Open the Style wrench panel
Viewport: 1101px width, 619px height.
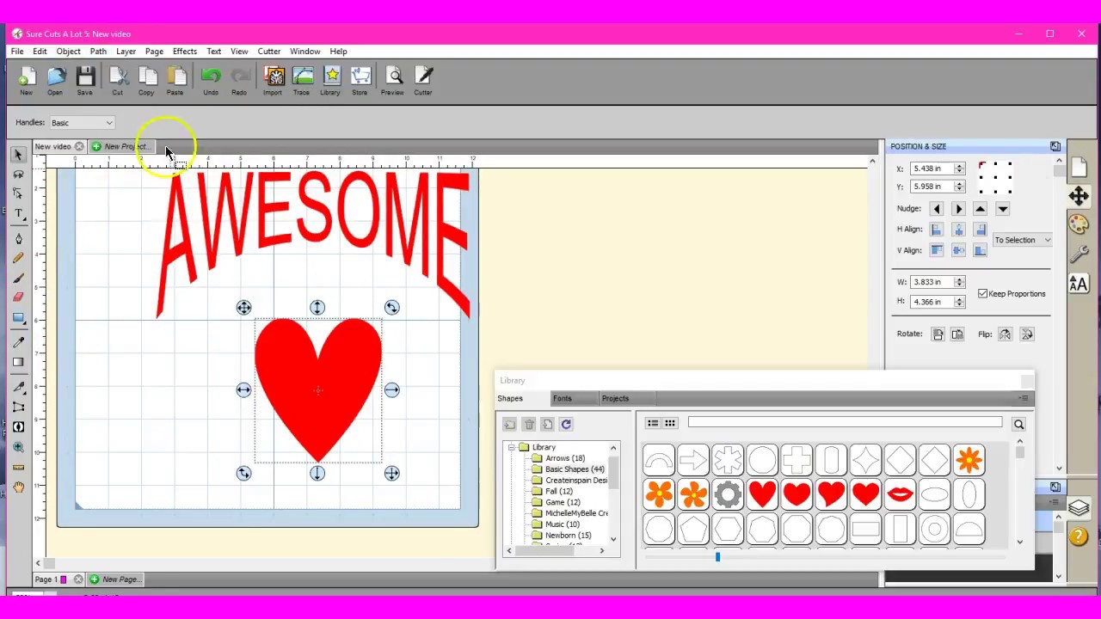pyautogui.click(x=1079, y=254)
